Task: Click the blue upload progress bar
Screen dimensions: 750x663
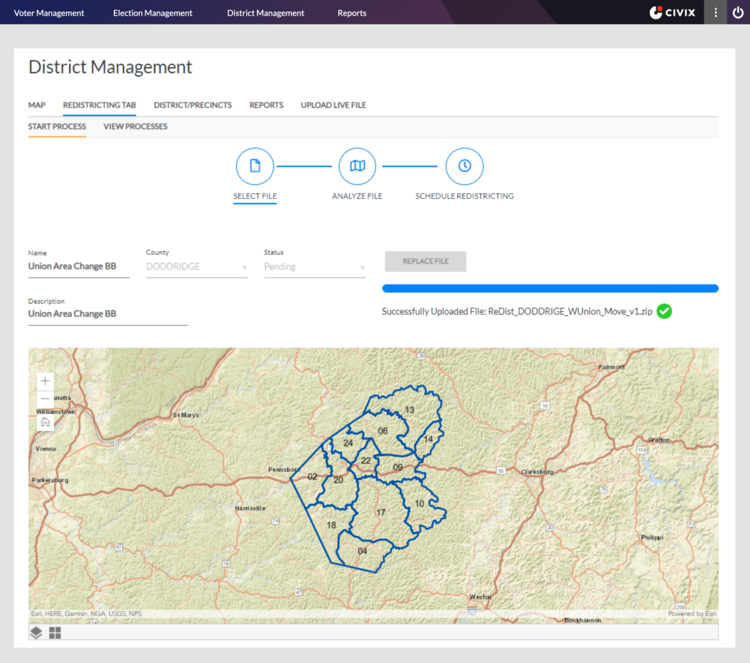Action: pyautogui.click(x=550, y=288)
